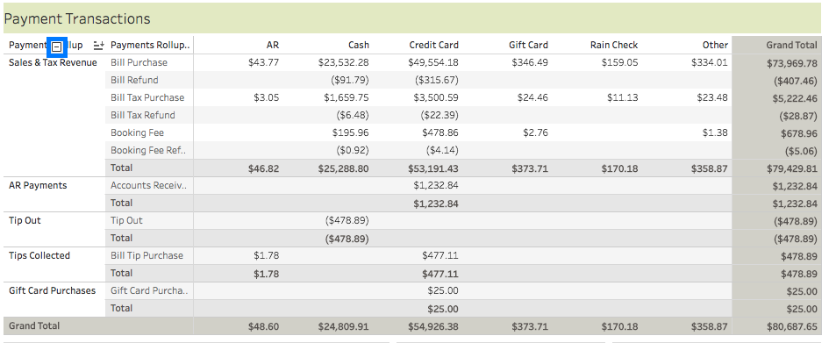This screenshot has width=829, height=343.
Task: Select the Grand Total column header
Action: click(791, 45)
